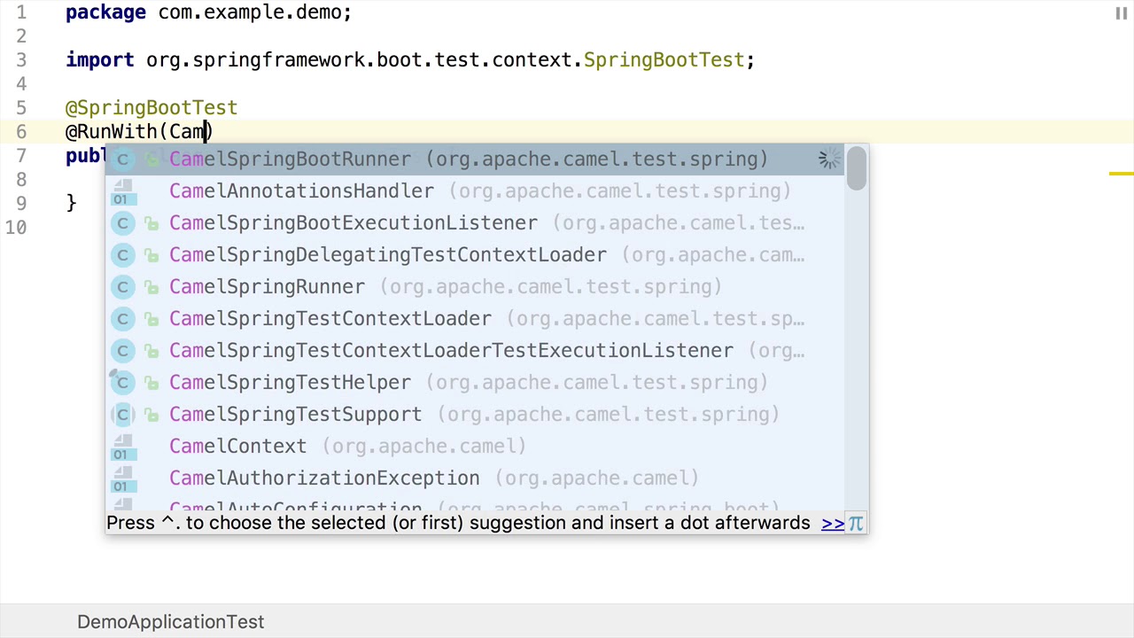
Task: Select CamelSpringTestHelper suggestion
Action: point(475,383)
